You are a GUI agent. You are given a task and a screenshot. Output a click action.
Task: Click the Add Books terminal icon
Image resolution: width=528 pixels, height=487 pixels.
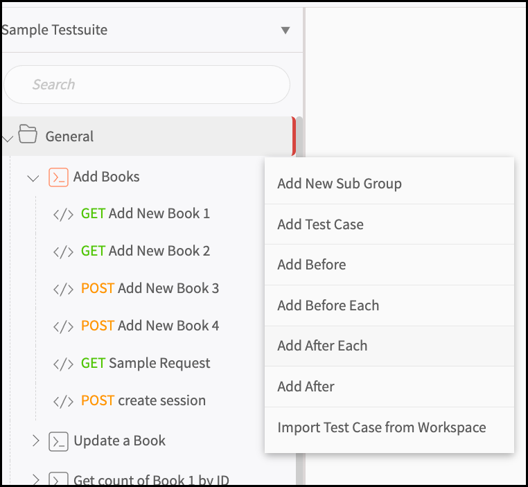point(59,177)
